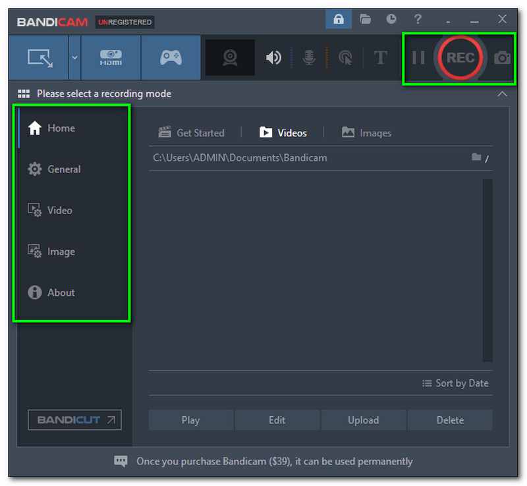Toggle speaker sound recording icon
The height and width of the screenshot is (486, 527).
[273, 57]
